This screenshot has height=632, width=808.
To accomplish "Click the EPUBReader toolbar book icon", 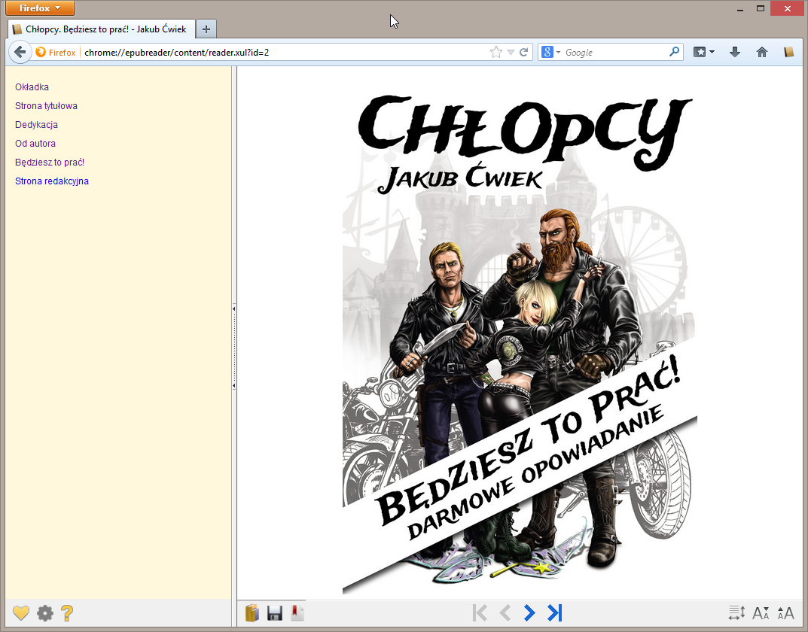I will (788, 52).
